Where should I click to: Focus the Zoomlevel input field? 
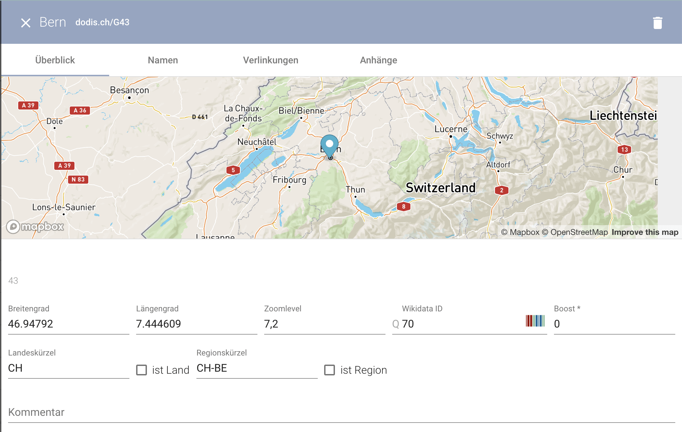tap(324, 324)
